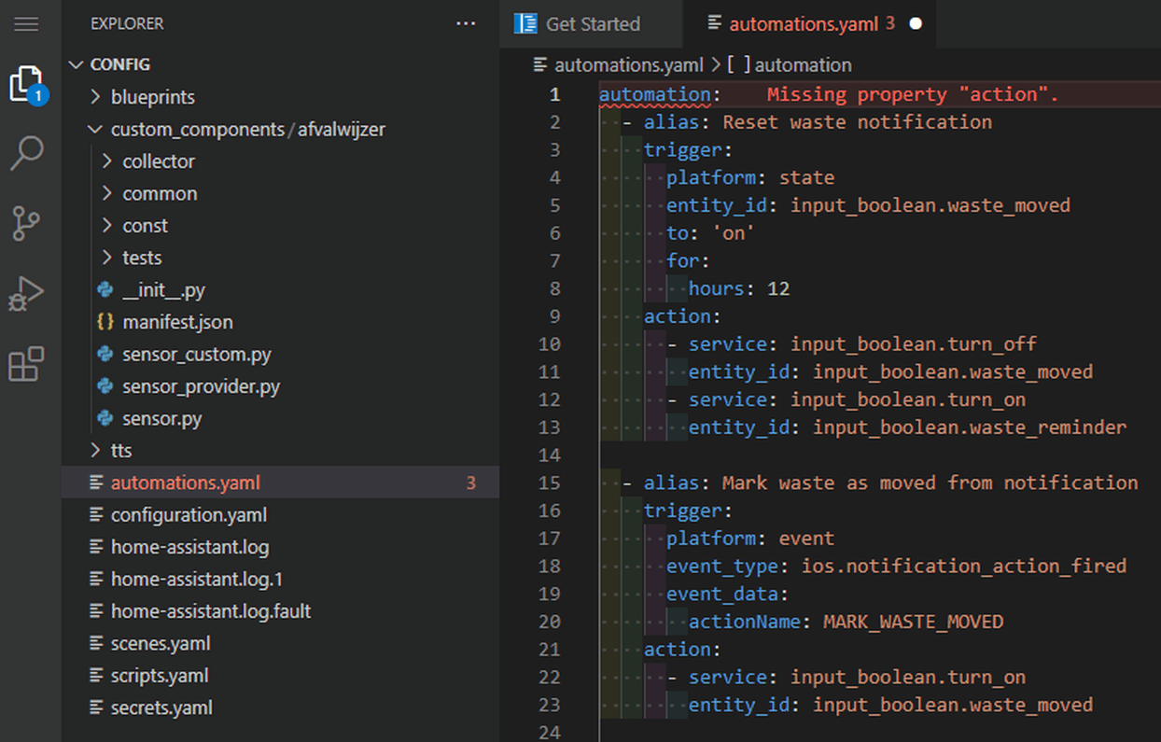Select automations.yaml in the file tree

click(280, 483)
